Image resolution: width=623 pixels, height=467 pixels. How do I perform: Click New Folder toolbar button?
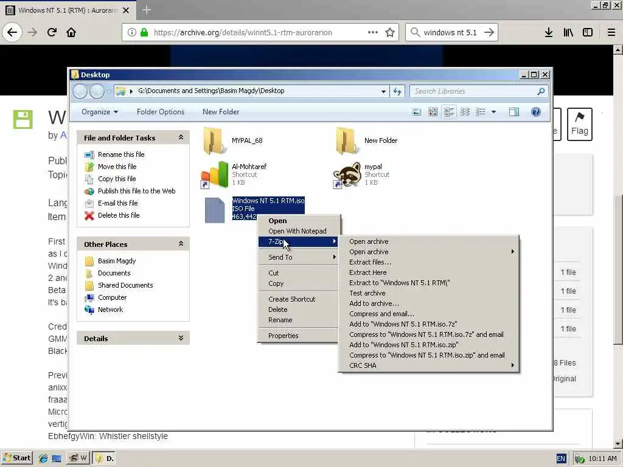point(221,112)
